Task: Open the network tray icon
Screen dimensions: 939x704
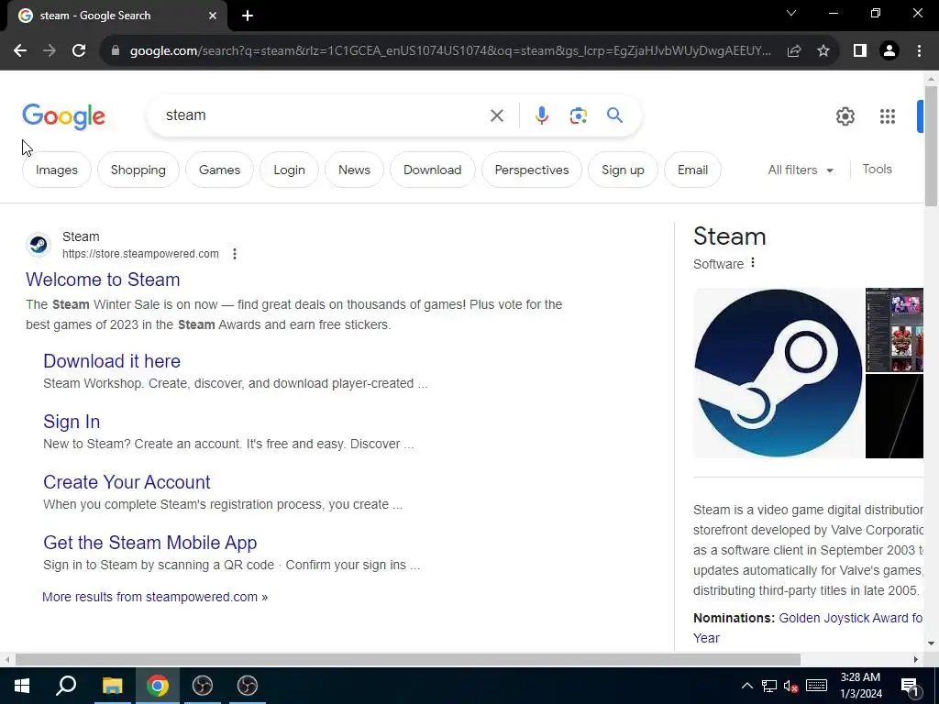Action: point(769,686)
